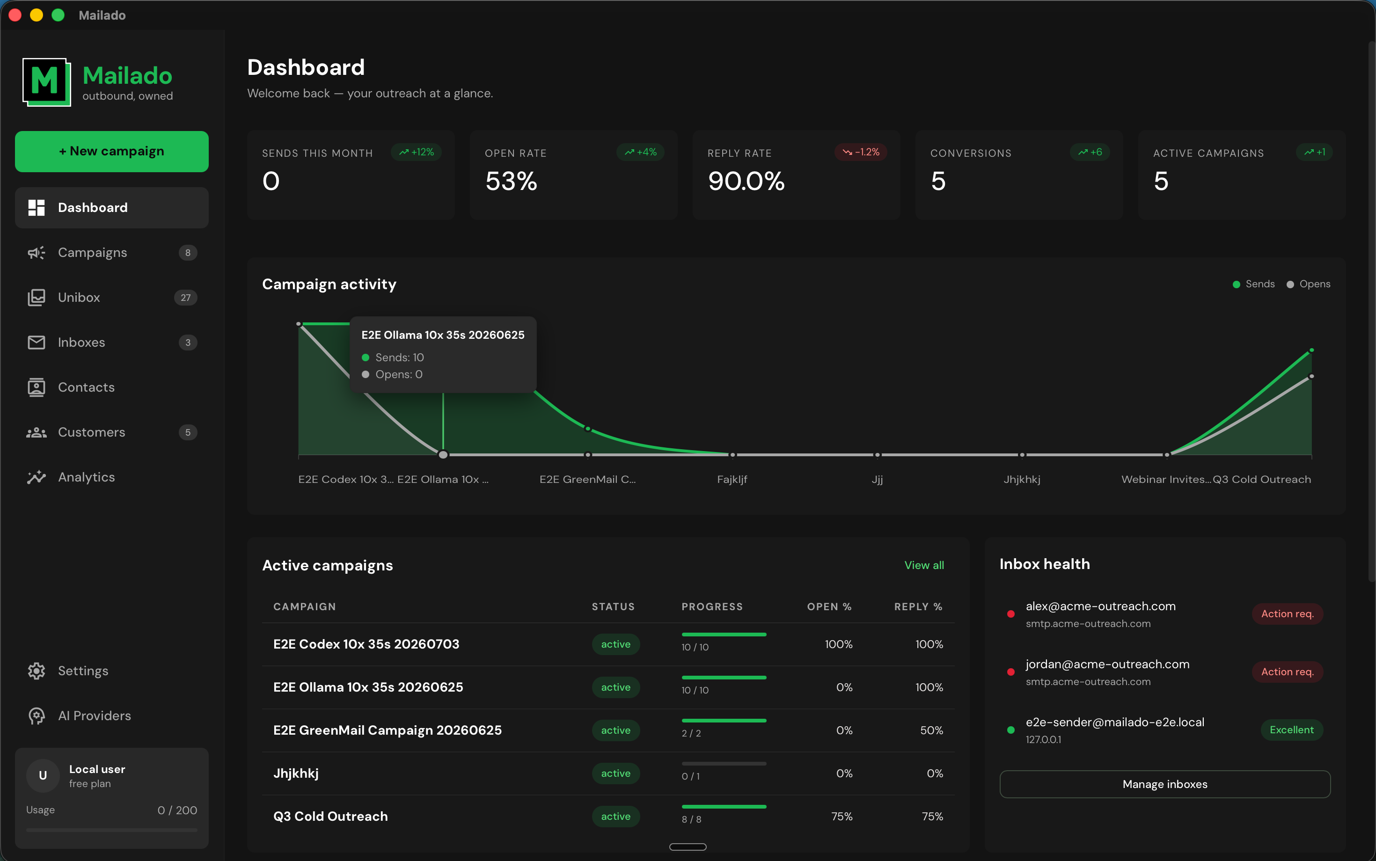
Task: Click the OPEN % column header
Action: point(829,607)
